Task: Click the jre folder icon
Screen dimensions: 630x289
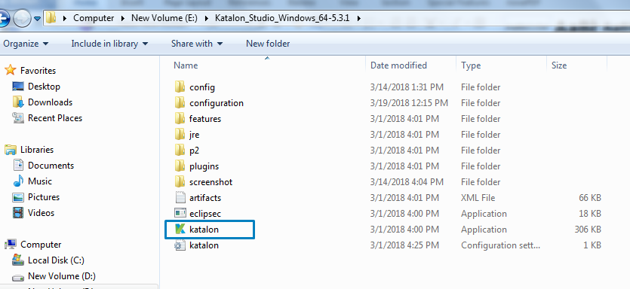Action: 180,134
